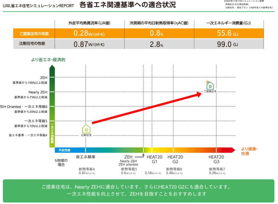The height and width of the screenshot is (204, 278).
Task: Click the HEAT20 G3 axis label
Action: pos(216,159)
